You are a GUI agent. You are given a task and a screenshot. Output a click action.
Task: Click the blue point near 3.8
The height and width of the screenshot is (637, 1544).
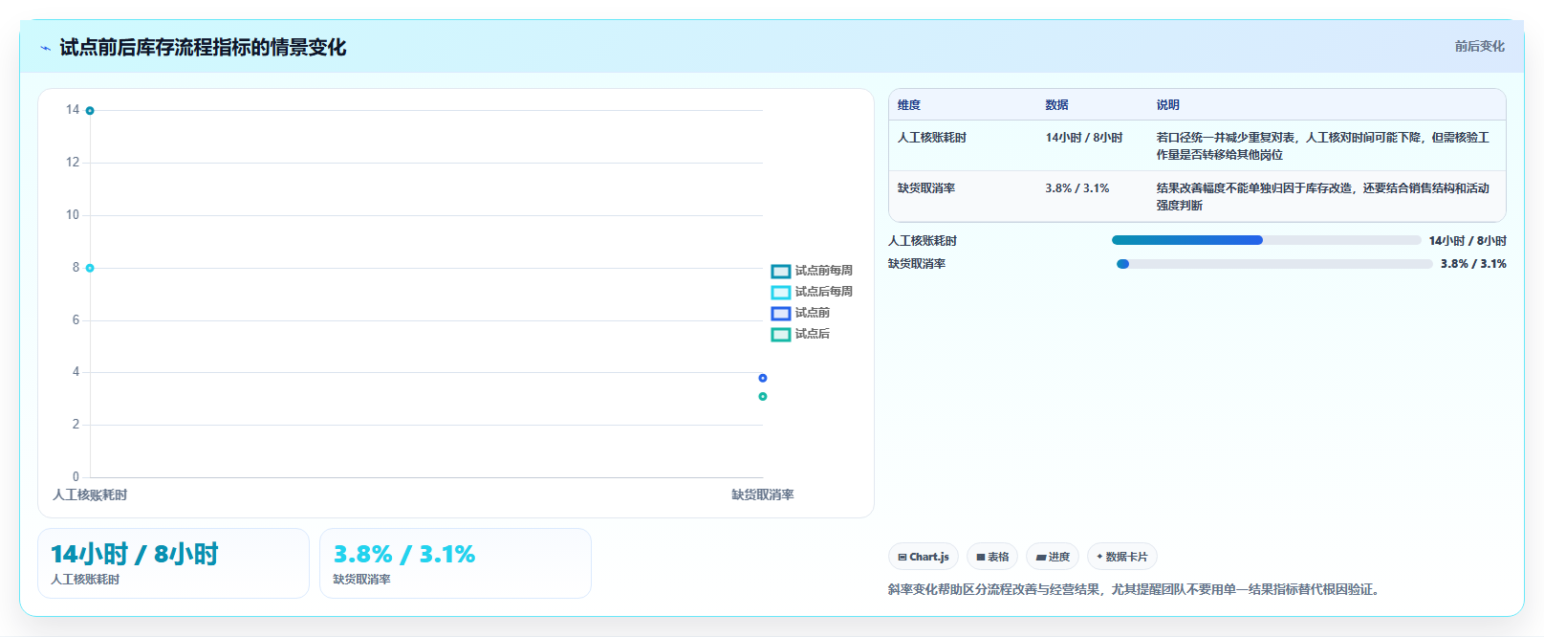click(763, 378)
